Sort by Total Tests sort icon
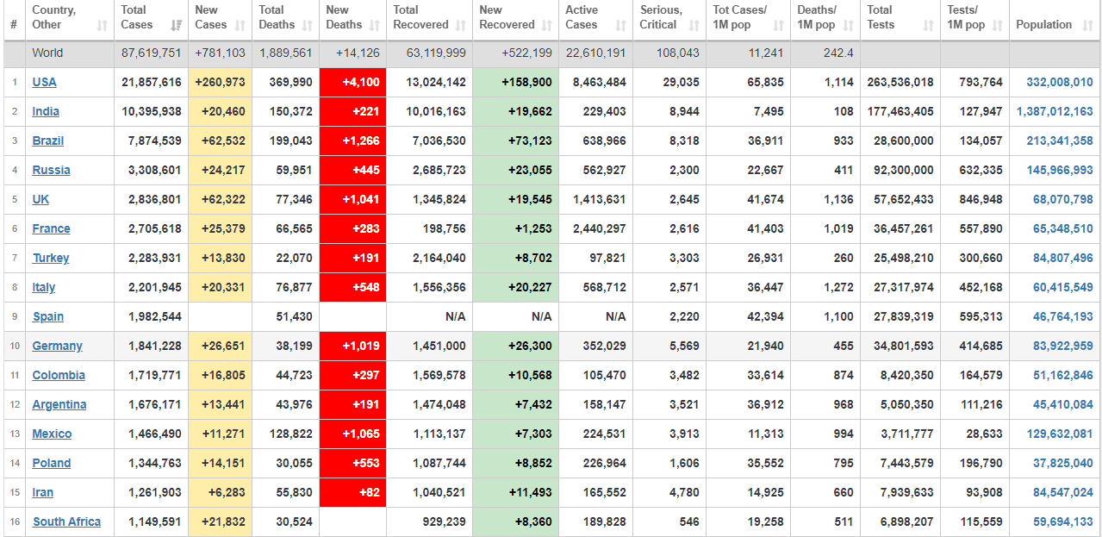1102x537 pixels. point(929,26)
